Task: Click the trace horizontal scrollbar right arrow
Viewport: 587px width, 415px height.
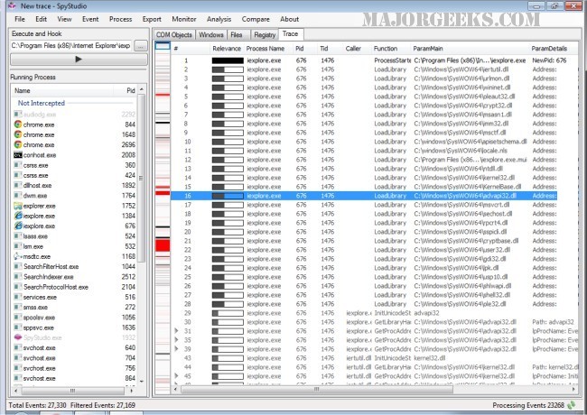Action: click(573, 389)
